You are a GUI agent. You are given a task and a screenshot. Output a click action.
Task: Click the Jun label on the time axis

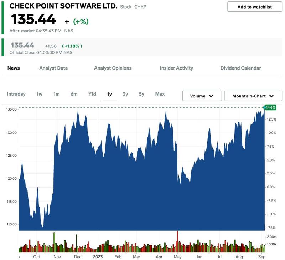(199, 257)
